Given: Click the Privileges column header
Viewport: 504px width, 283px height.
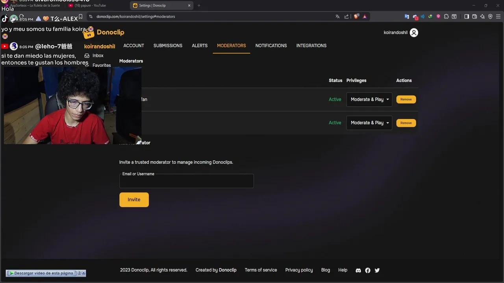Looking at the screenshot, I should [356, 81].
